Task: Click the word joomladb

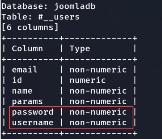Action: tap(75, 6)
